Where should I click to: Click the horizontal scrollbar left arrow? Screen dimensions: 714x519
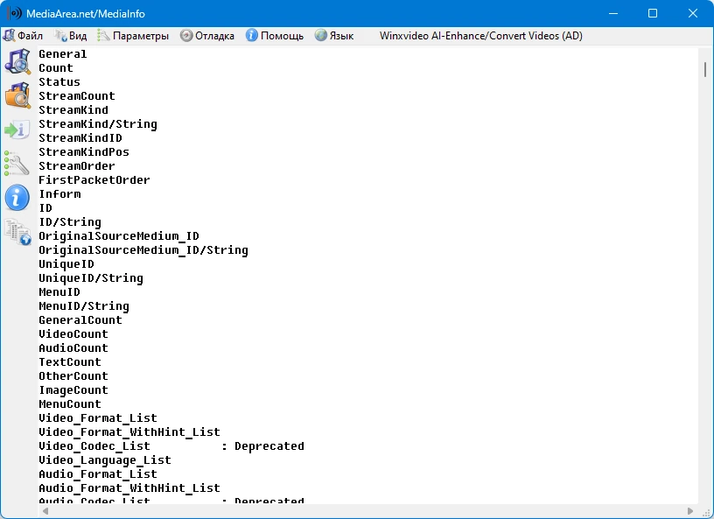(x=45, y=511)
